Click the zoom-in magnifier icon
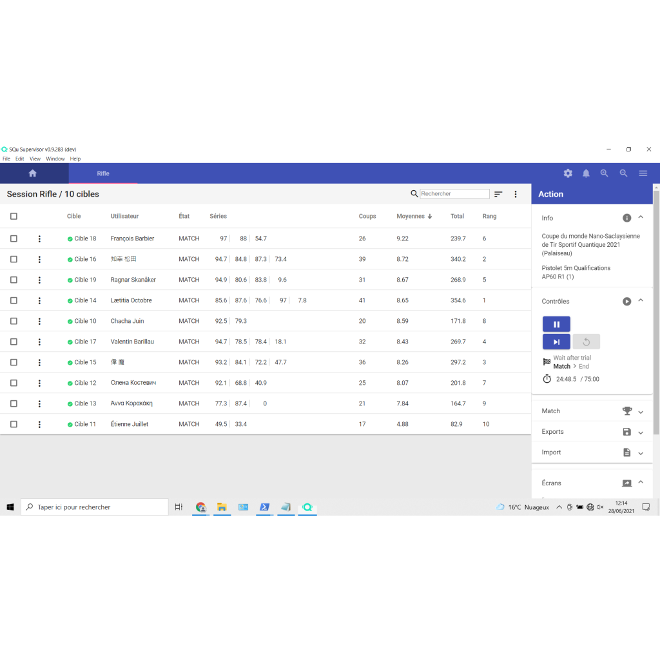The width and height of the screenshot is (660, 660). (604, 173)
